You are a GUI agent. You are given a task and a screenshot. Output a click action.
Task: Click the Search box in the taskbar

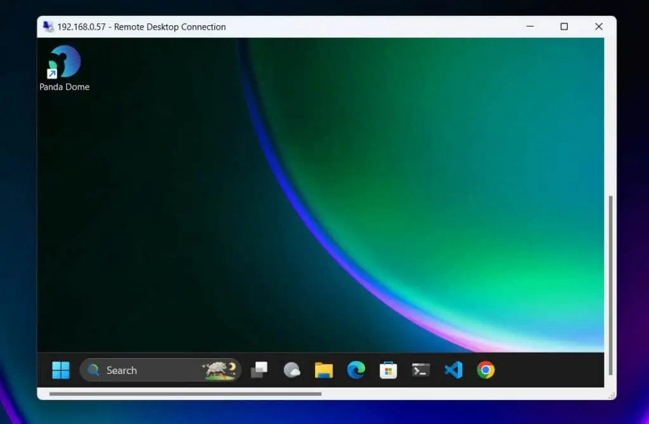(x=160, y=370)
